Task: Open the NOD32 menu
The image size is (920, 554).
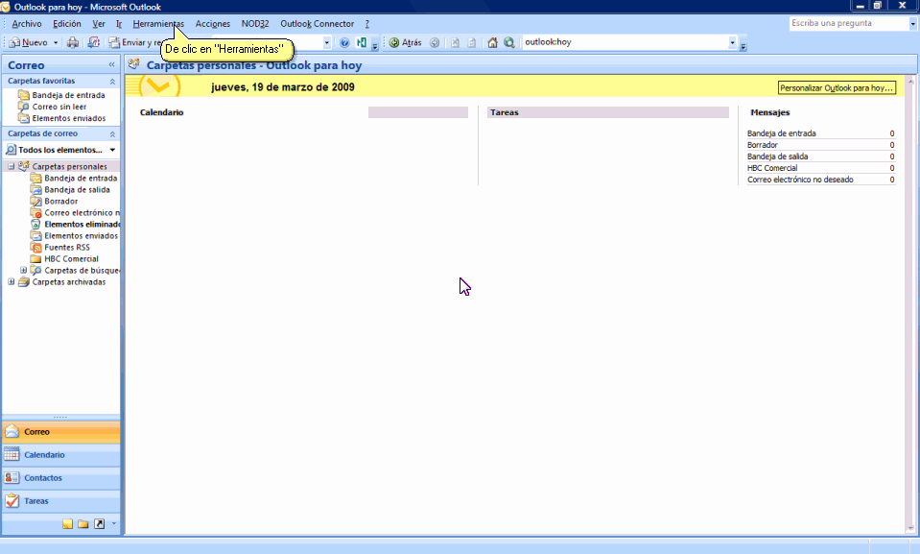Action: point(254,24)
